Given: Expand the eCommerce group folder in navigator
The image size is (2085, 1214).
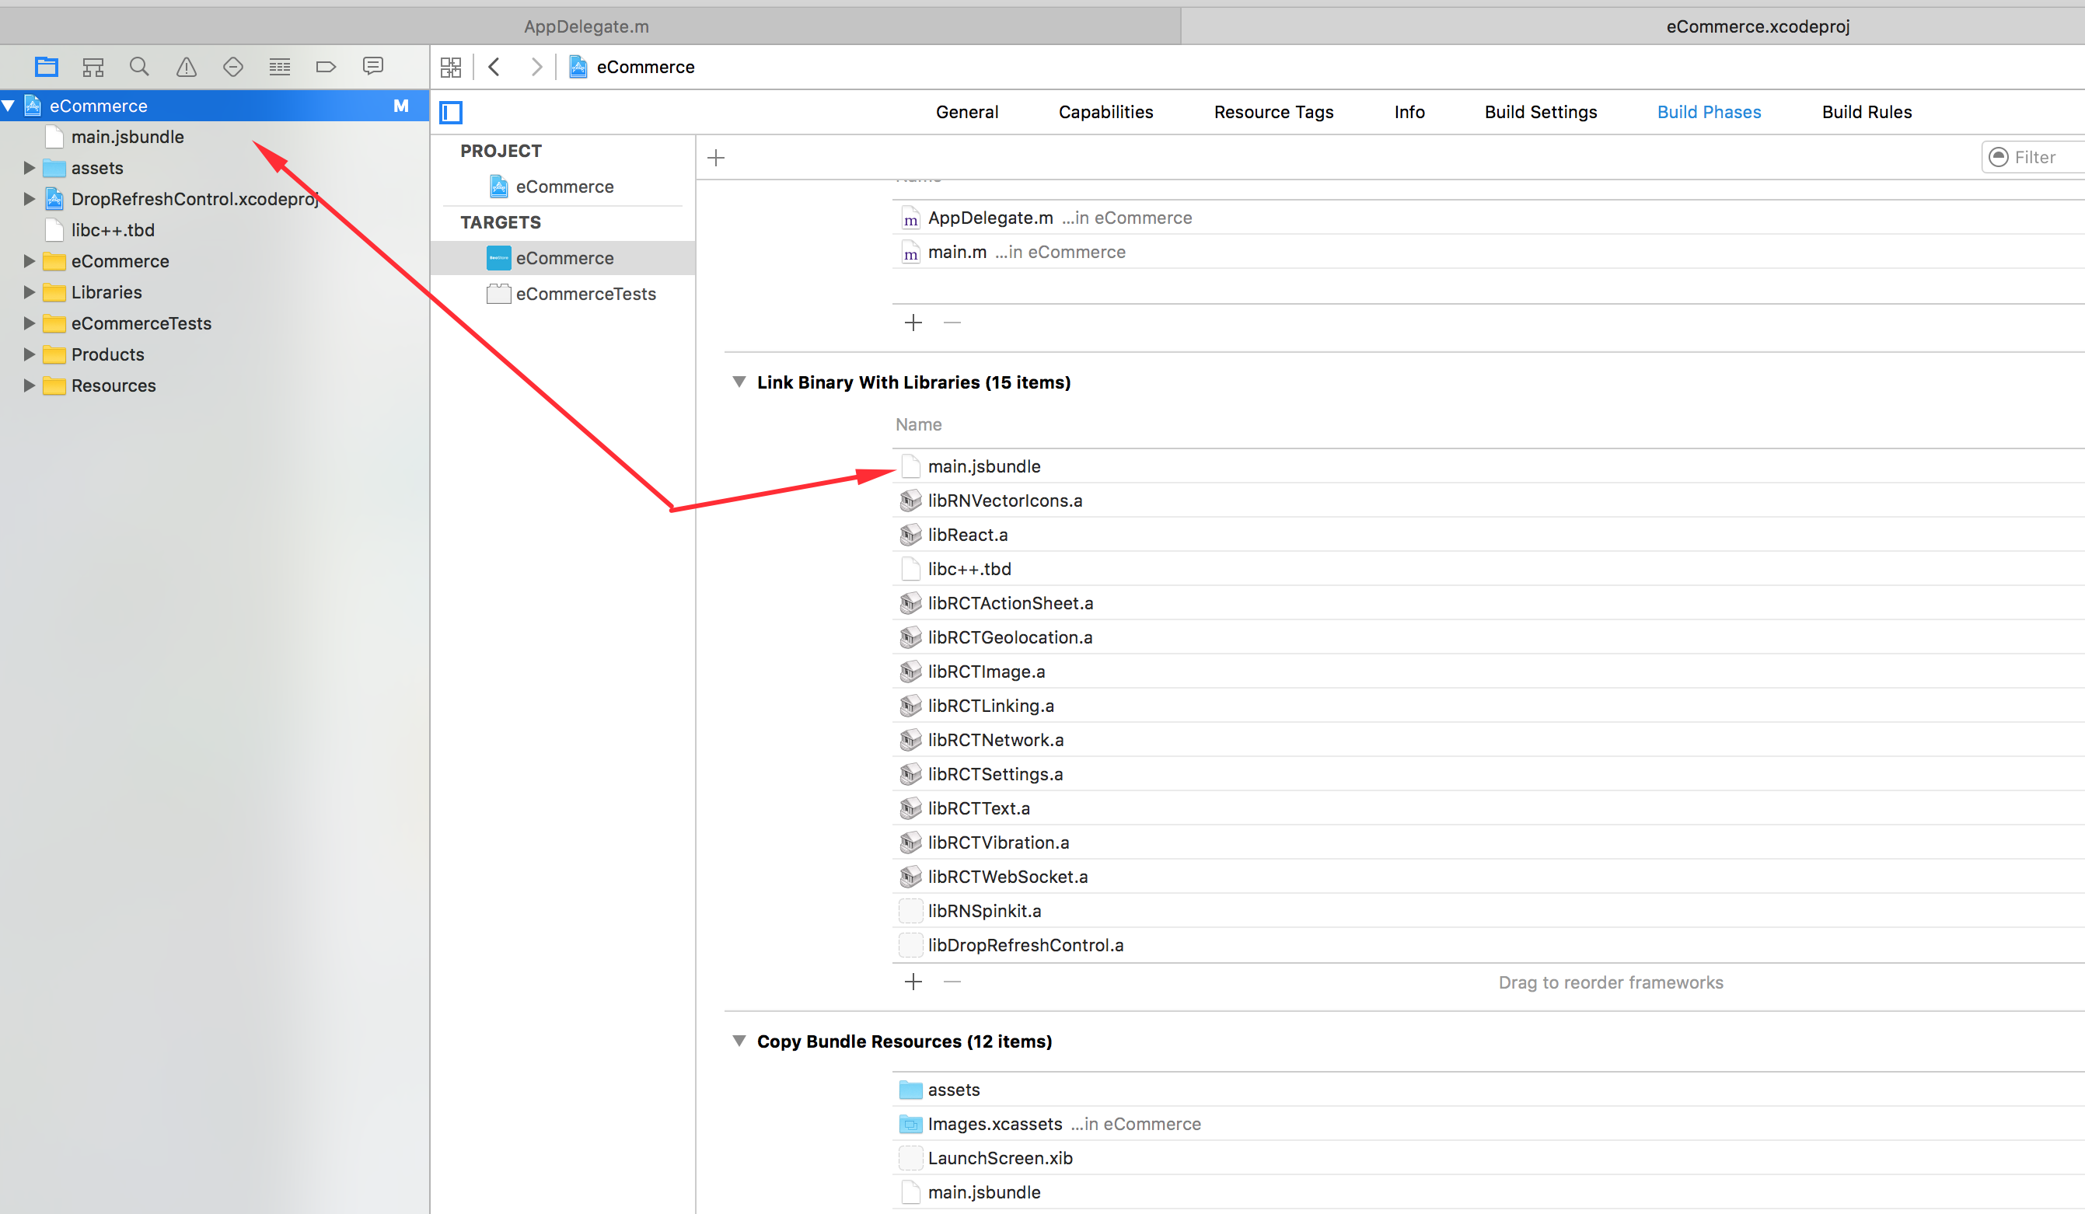Looking at the screenshot, I should tap(29, 261).
